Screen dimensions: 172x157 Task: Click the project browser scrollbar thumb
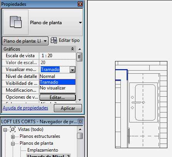(80, 136)
